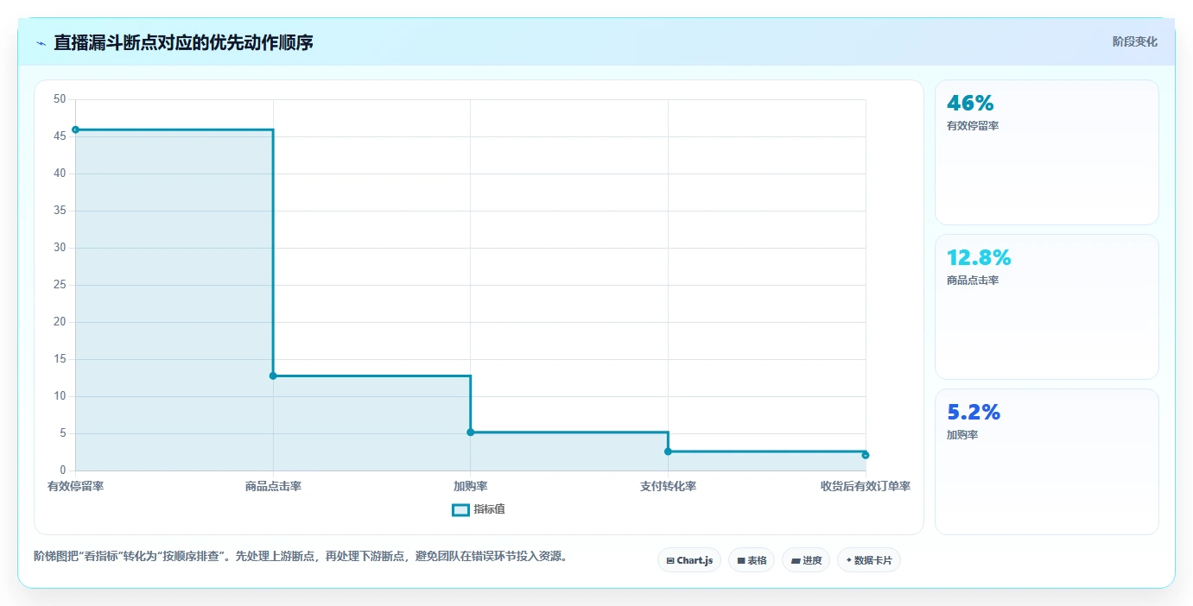Click the dashboard title 直播漏斗断点对应的优先动作顺序
Viewport: 1193px width, 606px height.
(183, 43)
